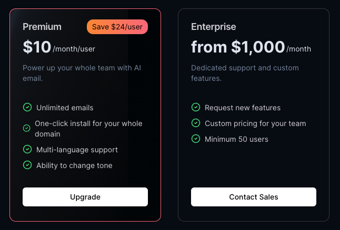This screenshot has height=230, width=340.
Task: Click the from $1,000 price text
Action: point(238,47)
